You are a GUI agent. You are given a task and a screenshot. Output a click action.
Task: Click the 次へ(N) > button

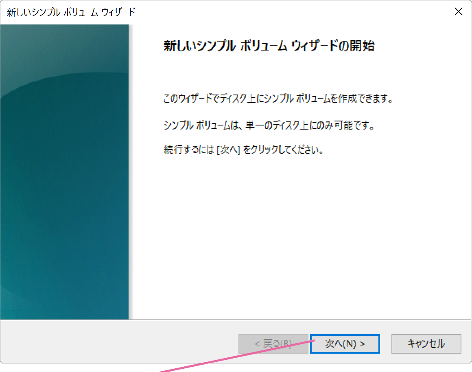pos(345,343)
